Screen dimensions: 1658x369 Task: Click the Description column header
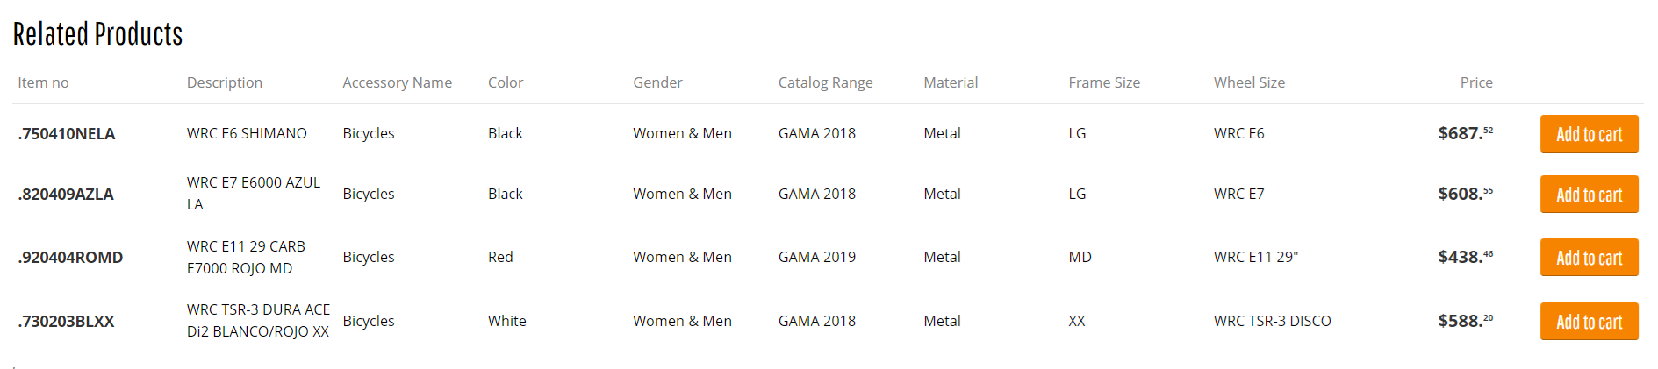[x=225, y=82]
